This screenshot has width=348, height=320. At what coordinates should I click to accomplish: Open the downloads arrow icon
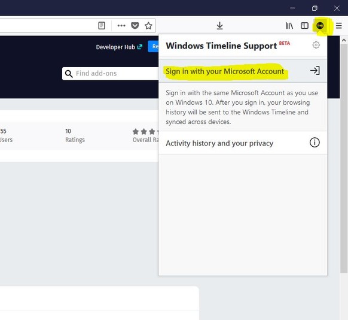click(x=219, y=26)
